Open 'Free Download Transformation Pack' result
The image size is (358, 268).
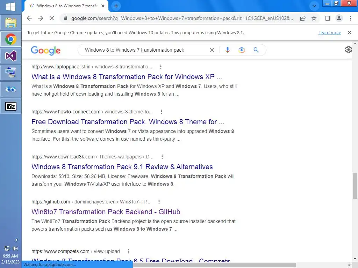click(x=128, y=122)
